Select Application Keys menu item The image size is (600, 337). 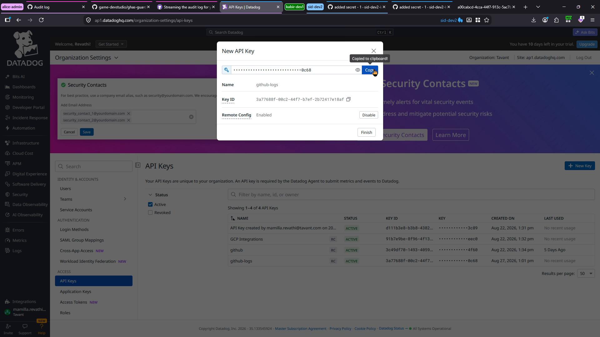pos(75,291)
